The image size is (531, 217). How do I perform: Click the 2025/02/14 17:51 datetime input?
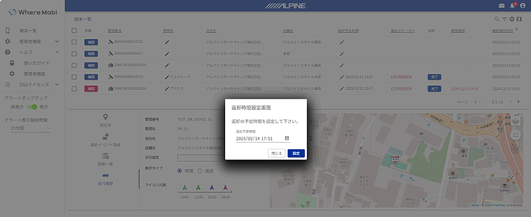[x=263, y=139]
